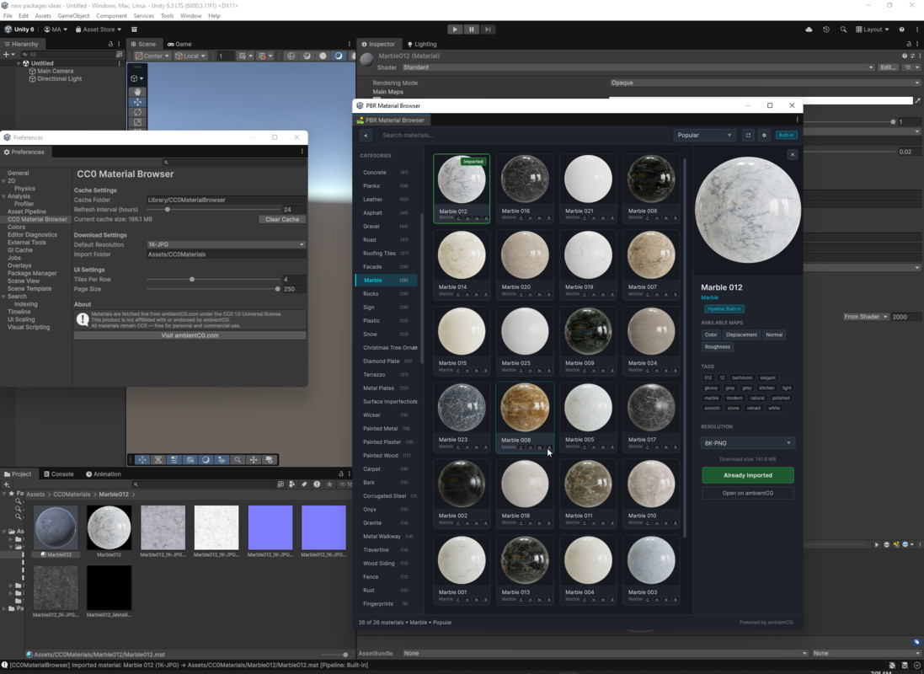Click Project search by type icon
Screen dimensions: 924x674
click(291, 484)
